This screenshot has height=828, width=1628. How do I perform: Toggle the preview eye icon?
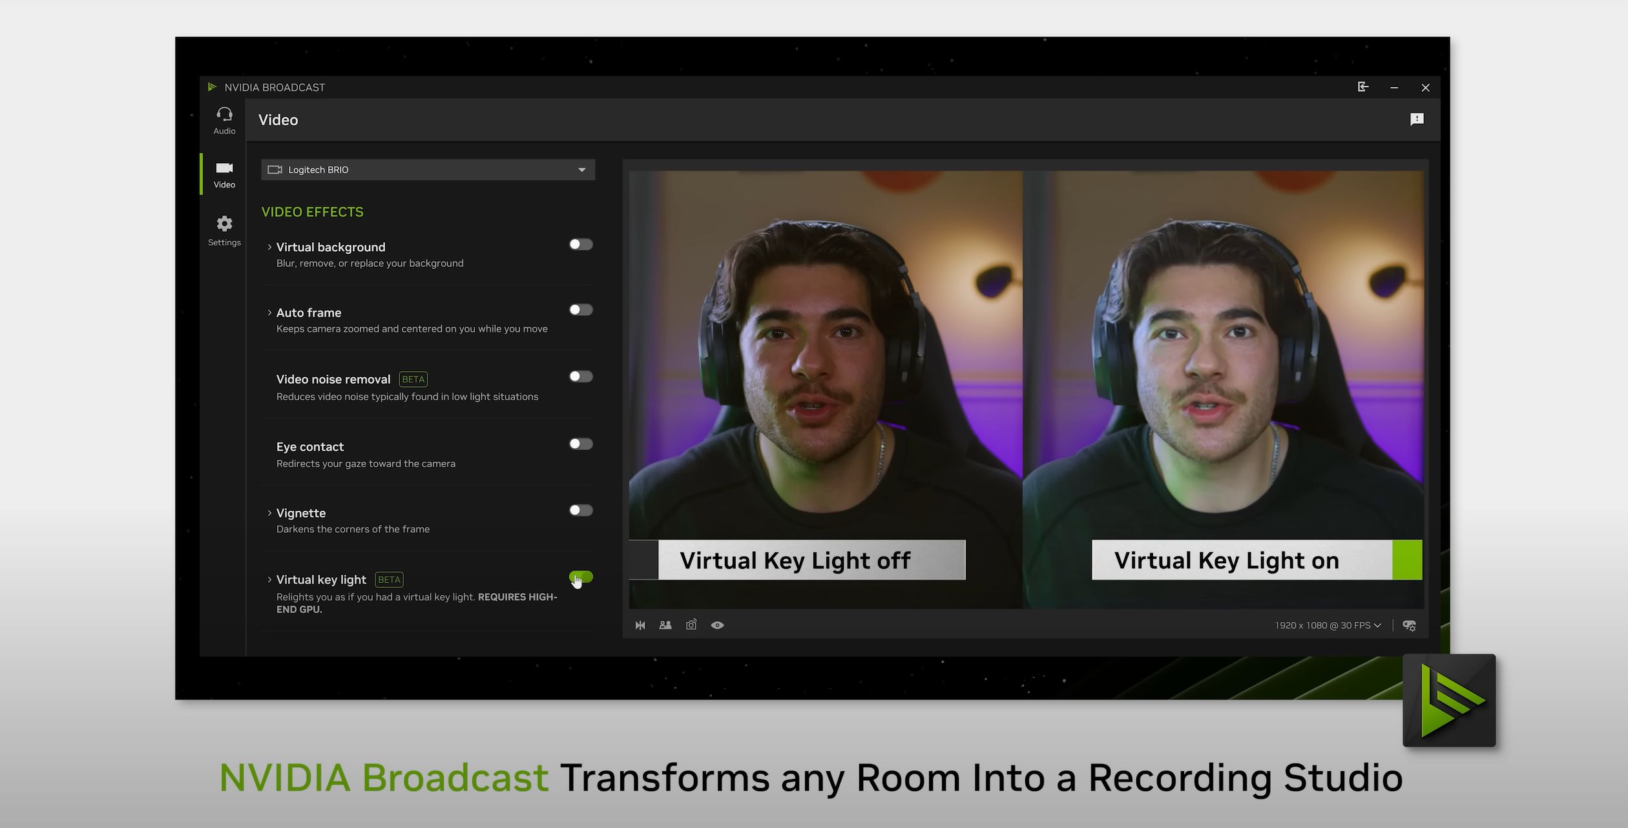(717, 625)
